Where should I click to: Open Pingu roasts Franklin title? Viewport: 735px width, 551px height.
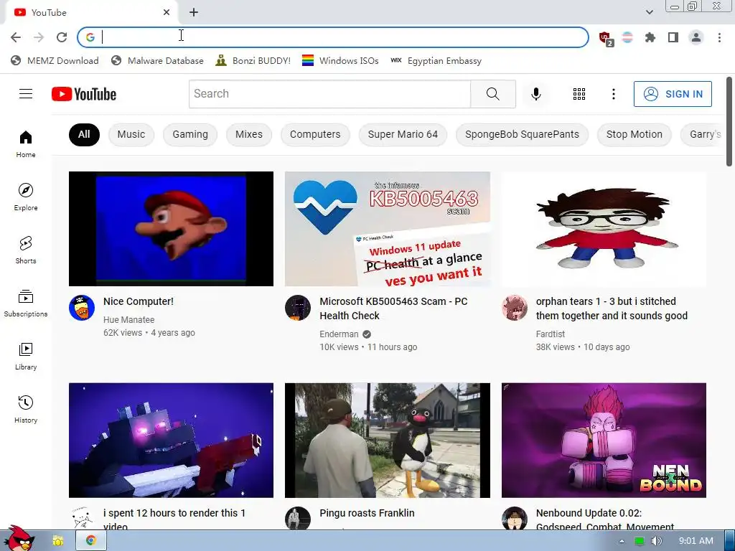click(x=367, y=513)
